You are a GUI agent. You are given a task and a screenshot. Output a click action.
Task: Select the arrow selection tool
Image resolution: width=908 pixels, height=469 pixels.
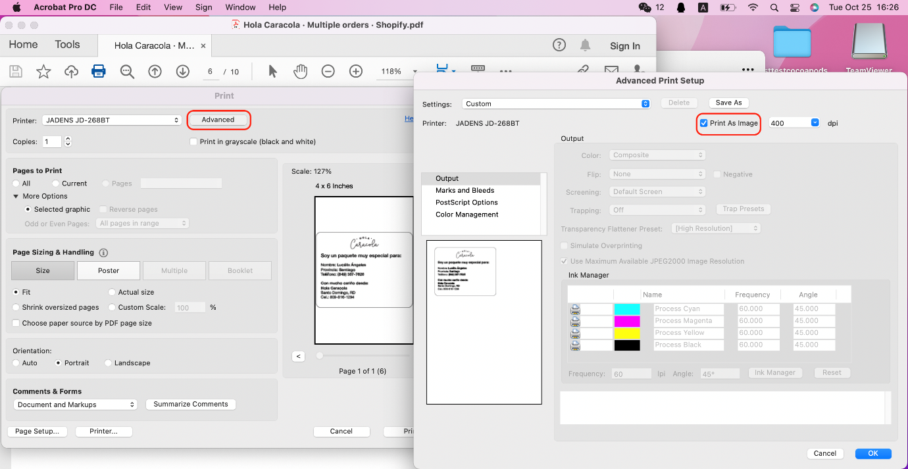point(272,71)
